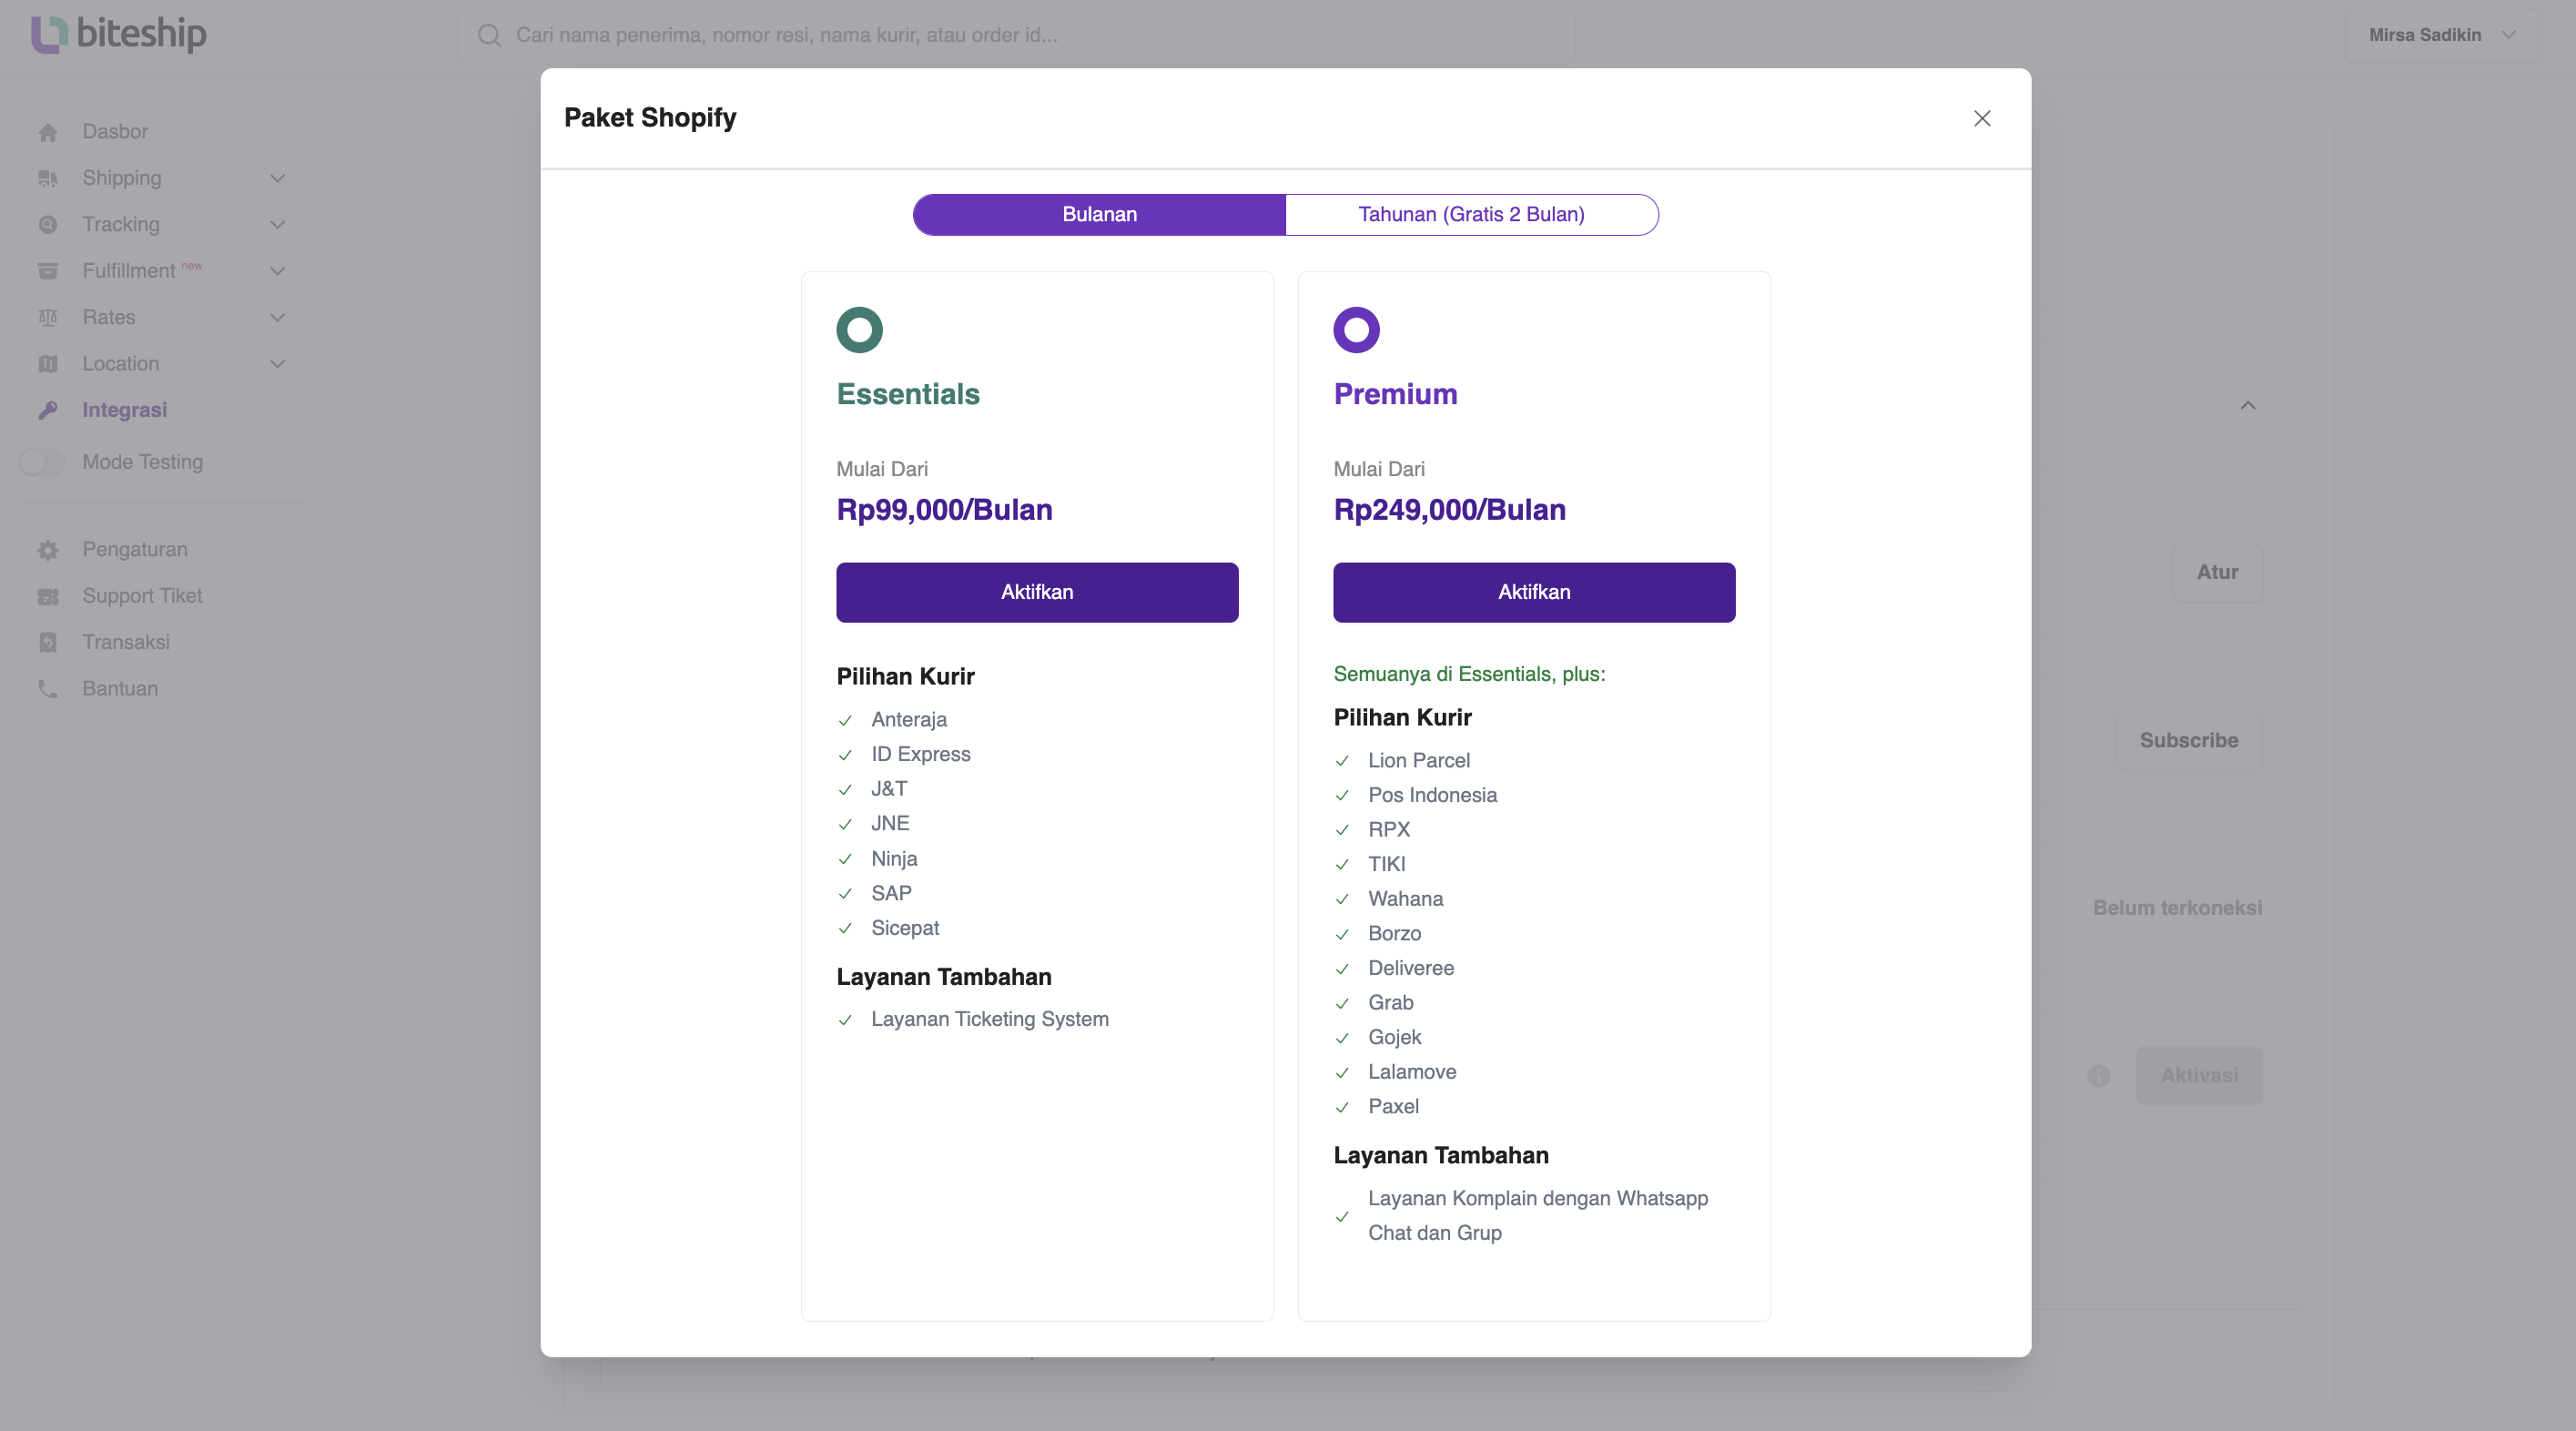Click the Integrasi key icon
Viewport: 2576px width, 1431px height.
tap(48, 410)
